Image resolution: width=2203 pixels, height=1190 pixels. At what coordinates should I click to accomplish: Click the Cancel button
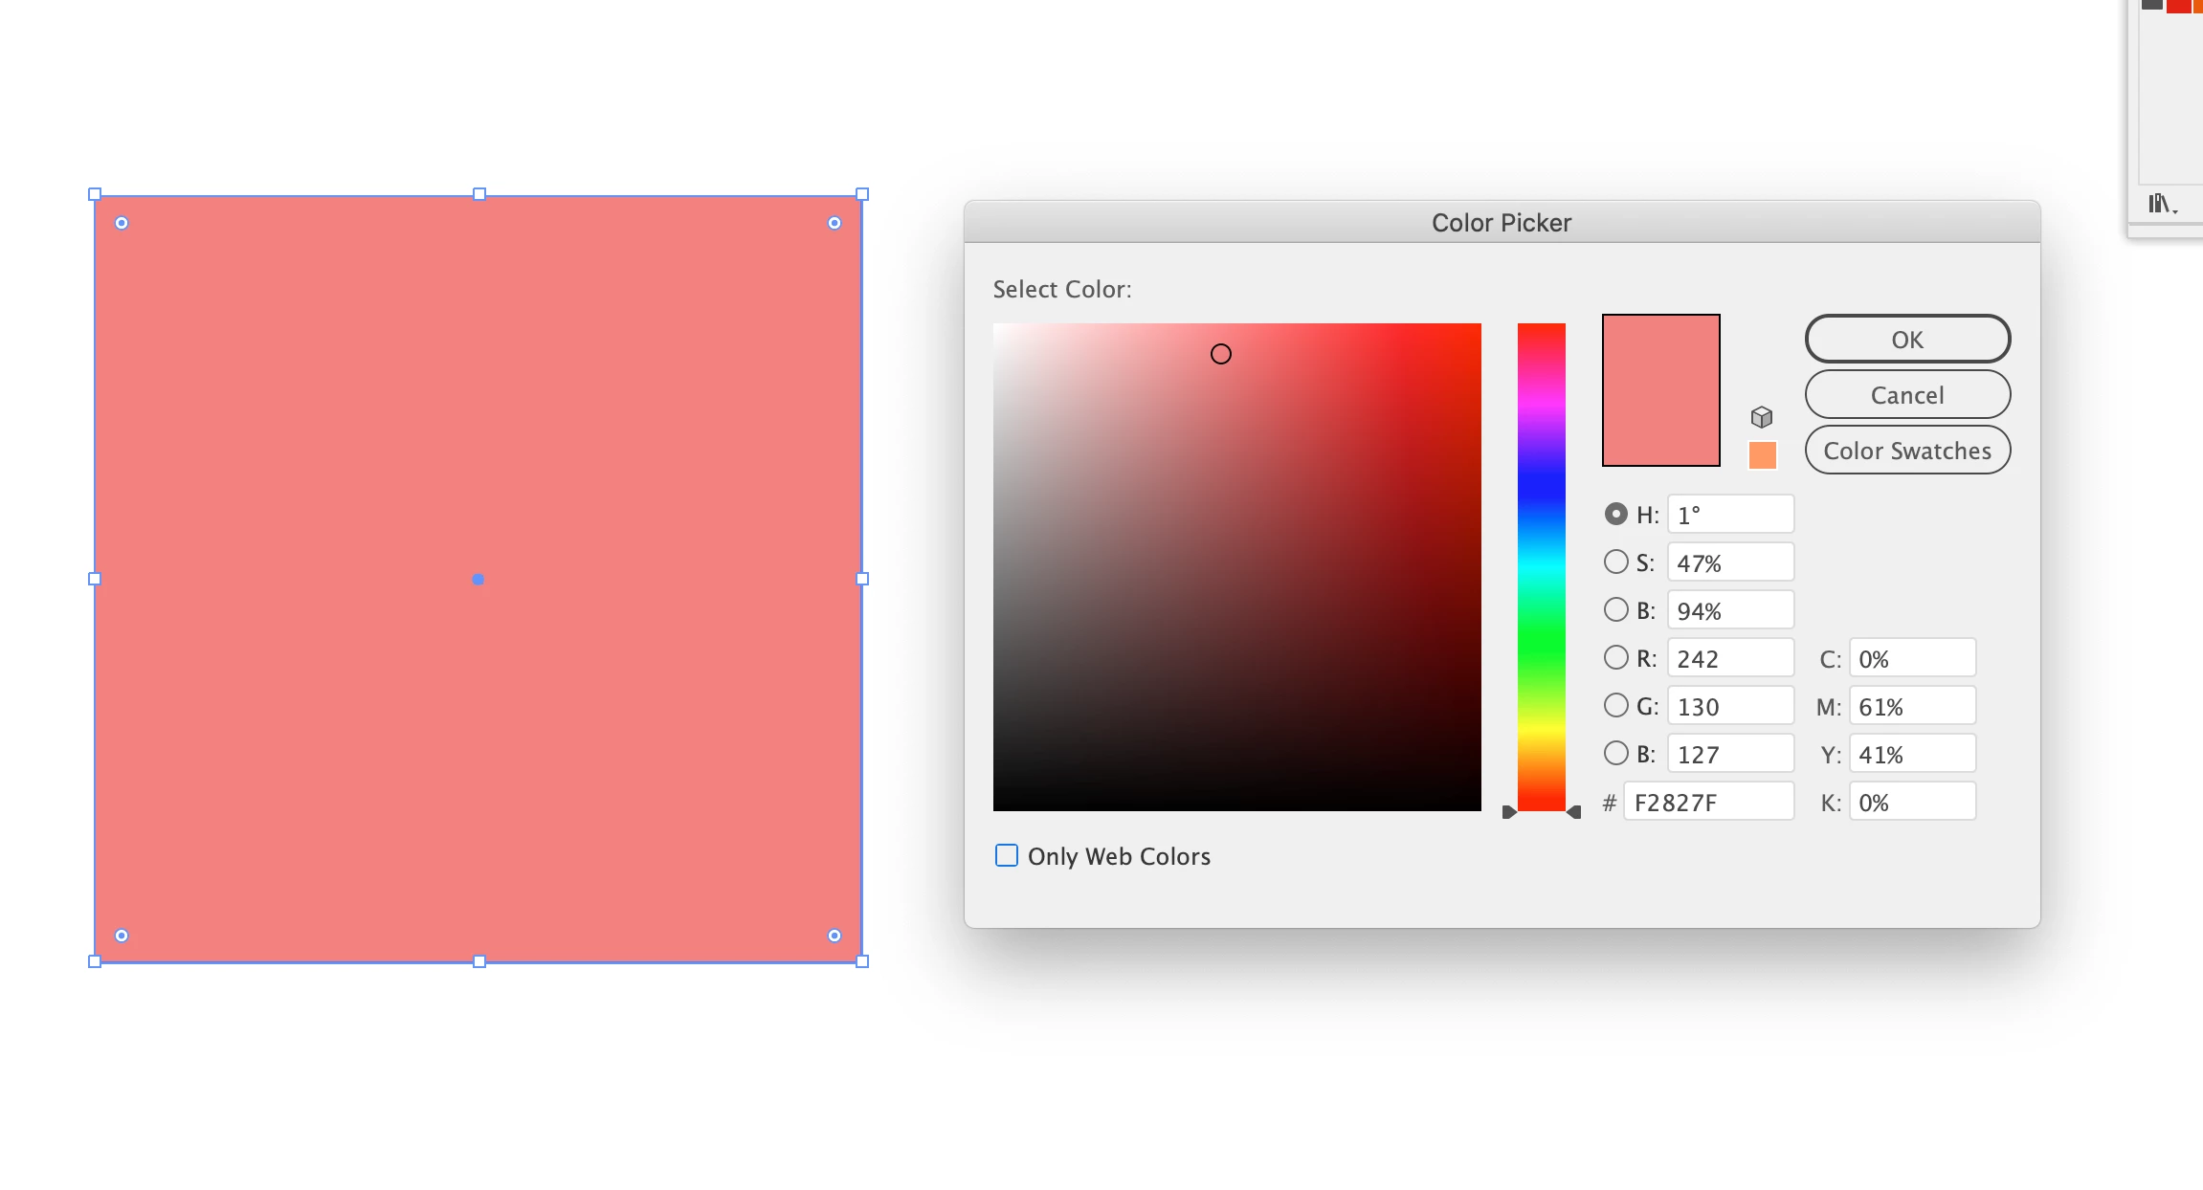point(1906,395)
